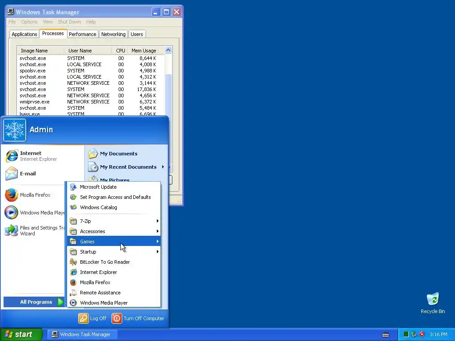Viewport: 455px width, 341px height.
Task: Open the Help menu in Task Manager
Action: click(x=91, y=22)
